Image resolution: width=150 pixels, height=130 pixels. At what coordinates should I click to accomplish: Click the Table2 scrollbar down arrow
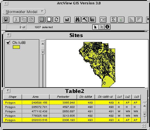[x=145, y=114]
